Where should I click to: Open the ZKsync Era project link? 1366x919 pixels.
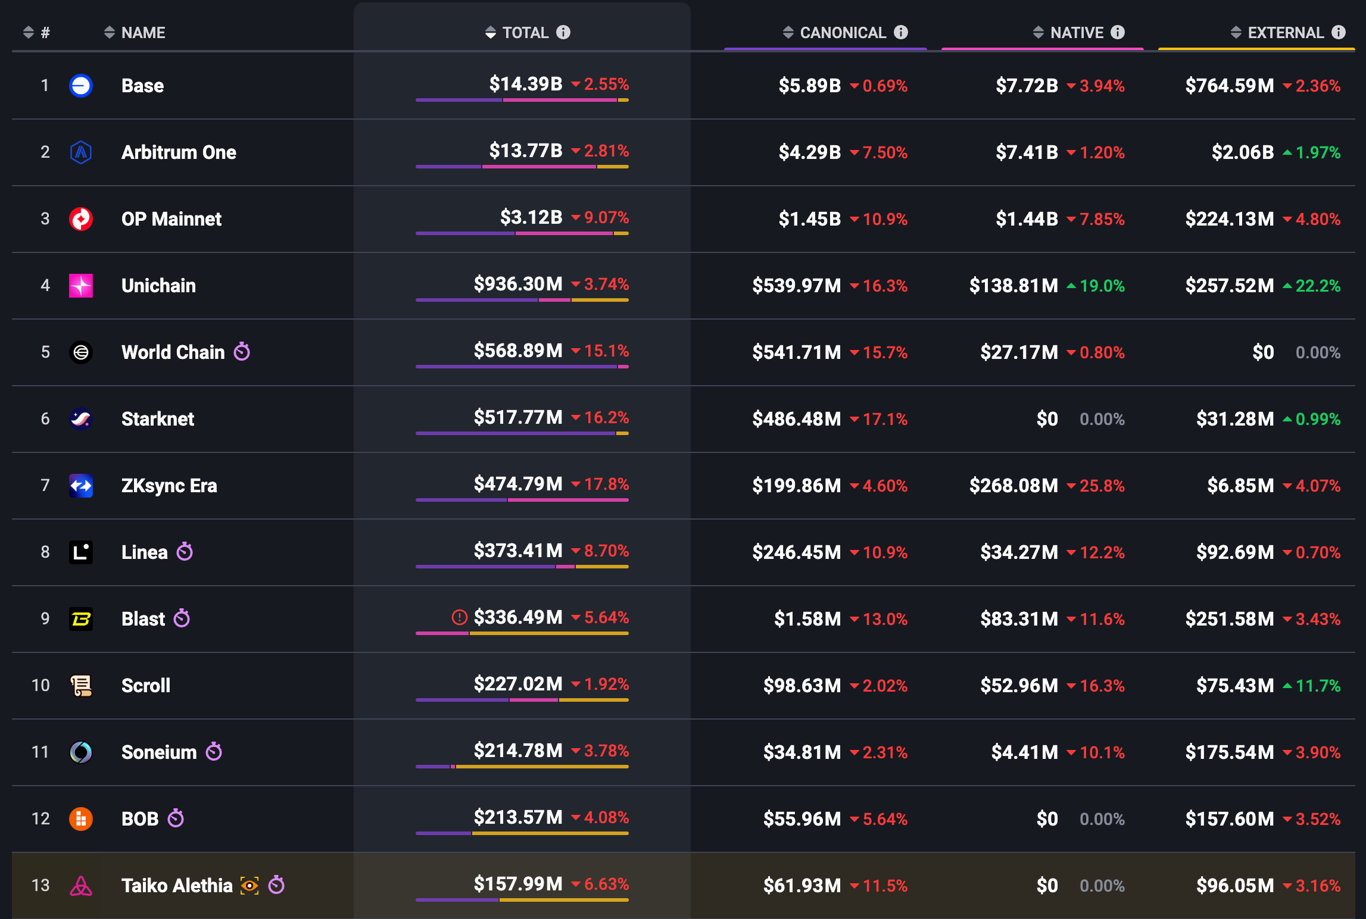point(169,486)
